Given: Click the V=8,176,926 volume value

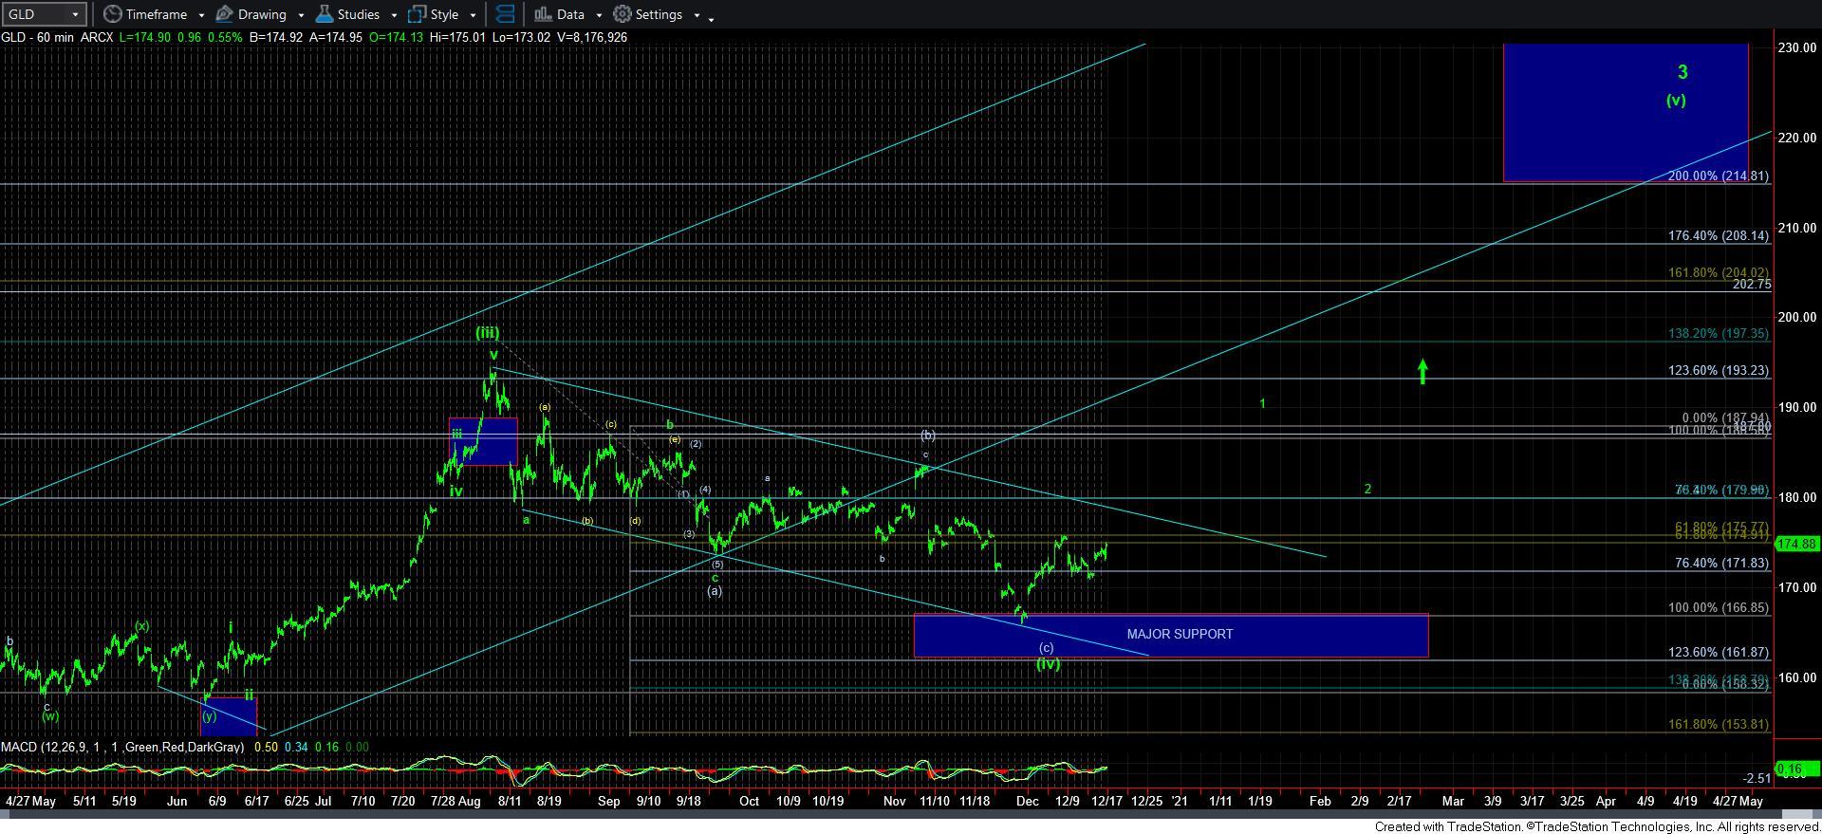Looking at the screenshot, I should point(591,37).
